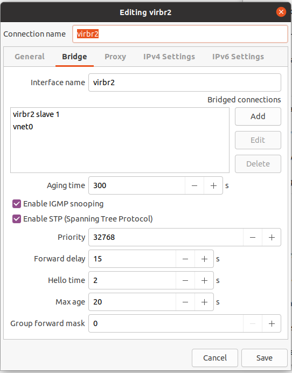This screenshot has width=292, height=373.
Task: Increase Group forward mask value
Action: tap(272, 323)
